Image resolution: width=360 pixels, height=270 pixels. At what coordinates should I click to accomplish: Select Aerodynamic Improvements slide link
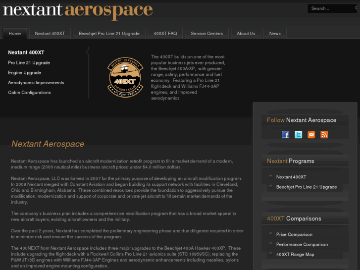click(x=36, y=83)
